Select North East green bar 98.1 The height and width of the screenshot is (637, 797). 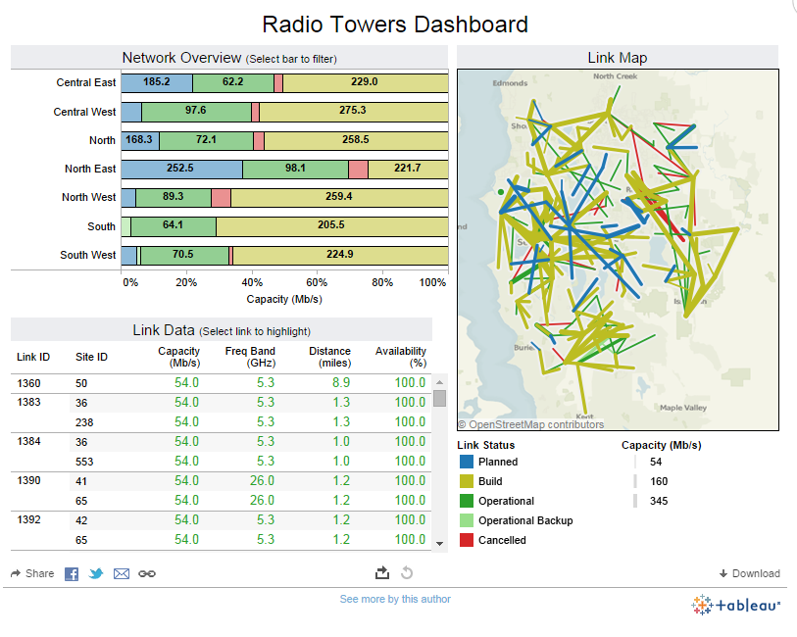tap(295, 170)
